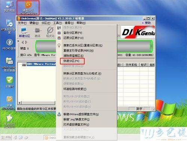Open the 查看 menu
The image size is (187, 141).
pos(69,23)
